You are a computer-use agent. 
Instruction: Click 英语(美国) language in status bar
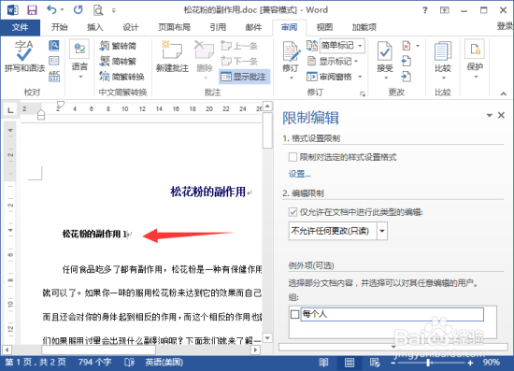[164, 363]
